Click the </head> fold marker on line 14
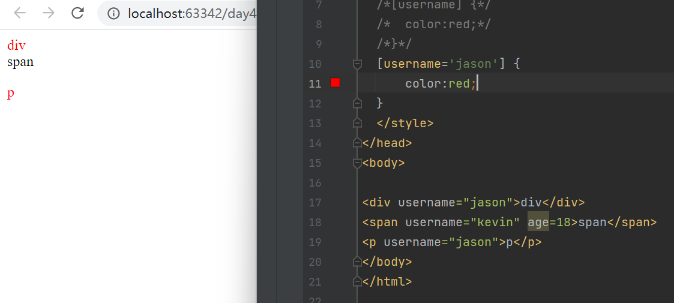This screenshot has width=674, height=303. pos(357,143)
